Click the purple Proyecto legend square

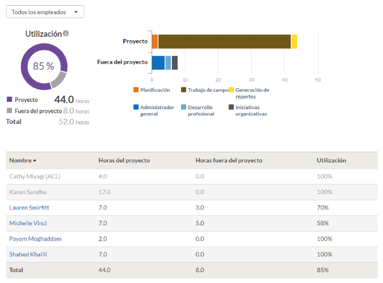[9, 99]
